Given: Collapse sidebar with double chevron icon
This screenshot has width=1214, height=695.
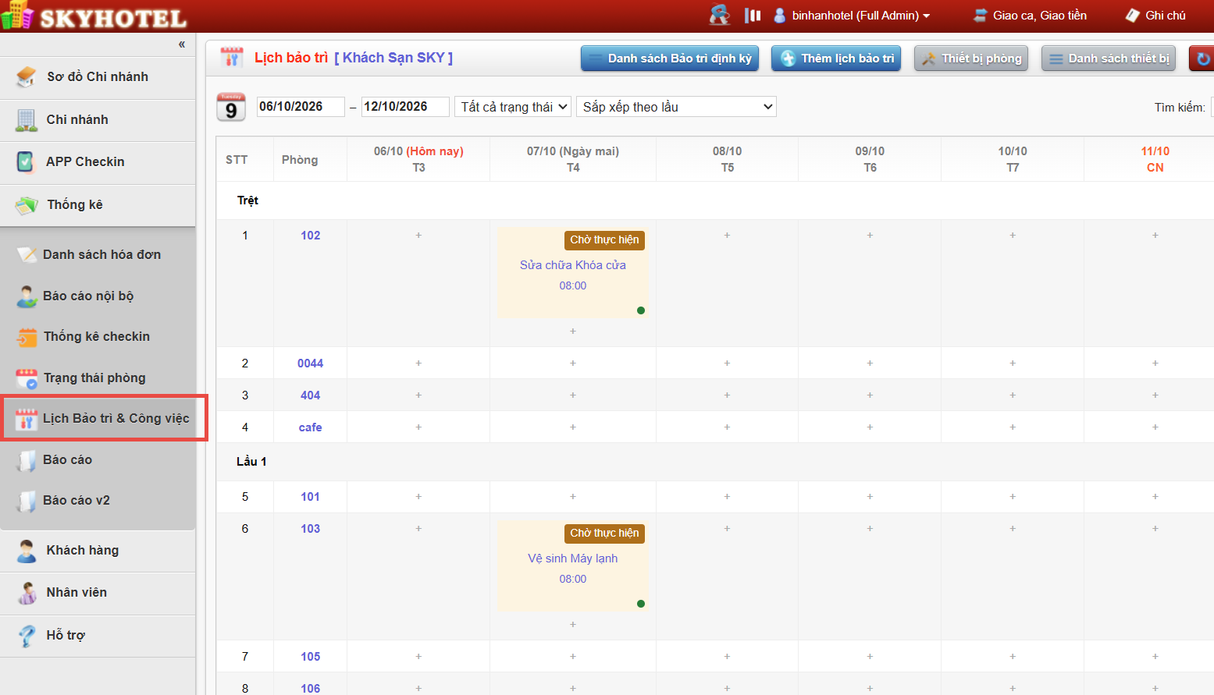Looking at the screenshot, I should coord(181,44).
